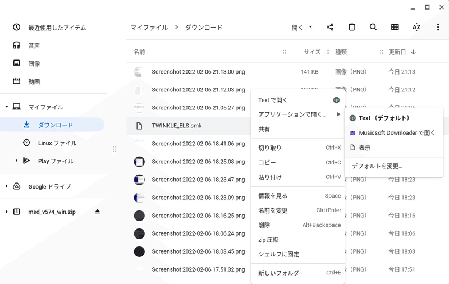The image size is (449, 284).
Task: Open with Musicsoft Downloader
Action: pos(397,133)
